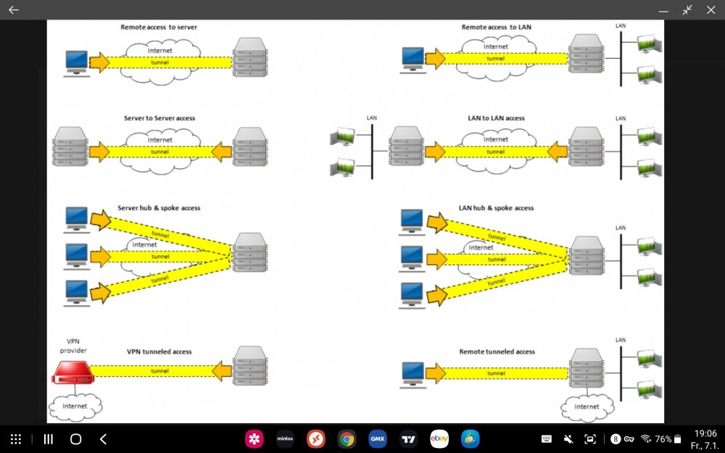Image resolution: width=725 pixels, height=453 pixels.
Task: Click the 'VPN tunneled access' title
Action: point(159,352)
